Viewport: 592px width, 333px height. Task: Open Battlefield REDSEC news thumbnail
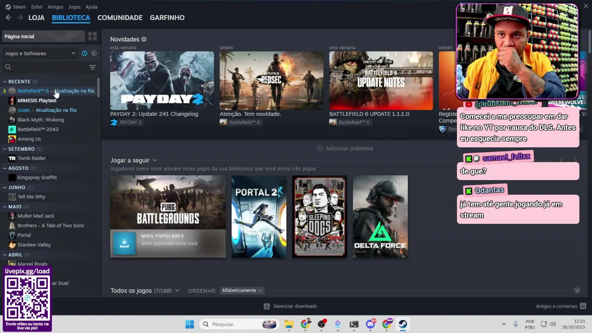coord(271,80)
